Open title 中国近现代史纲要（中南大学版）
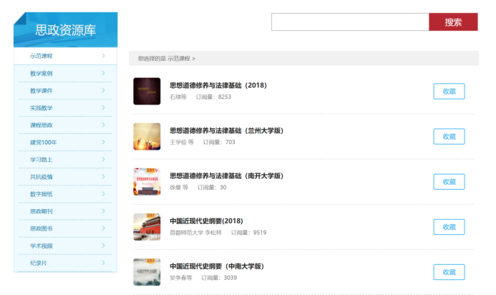This screenshot has height=295, width=496. pyautogui.click(x=217, y=266)
